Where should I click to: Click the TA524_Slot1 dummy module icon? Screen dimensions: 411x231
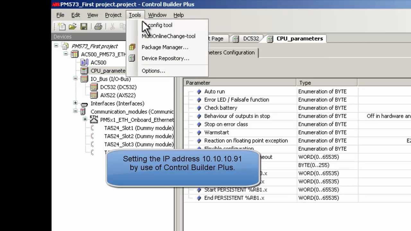tap(92, 128)
